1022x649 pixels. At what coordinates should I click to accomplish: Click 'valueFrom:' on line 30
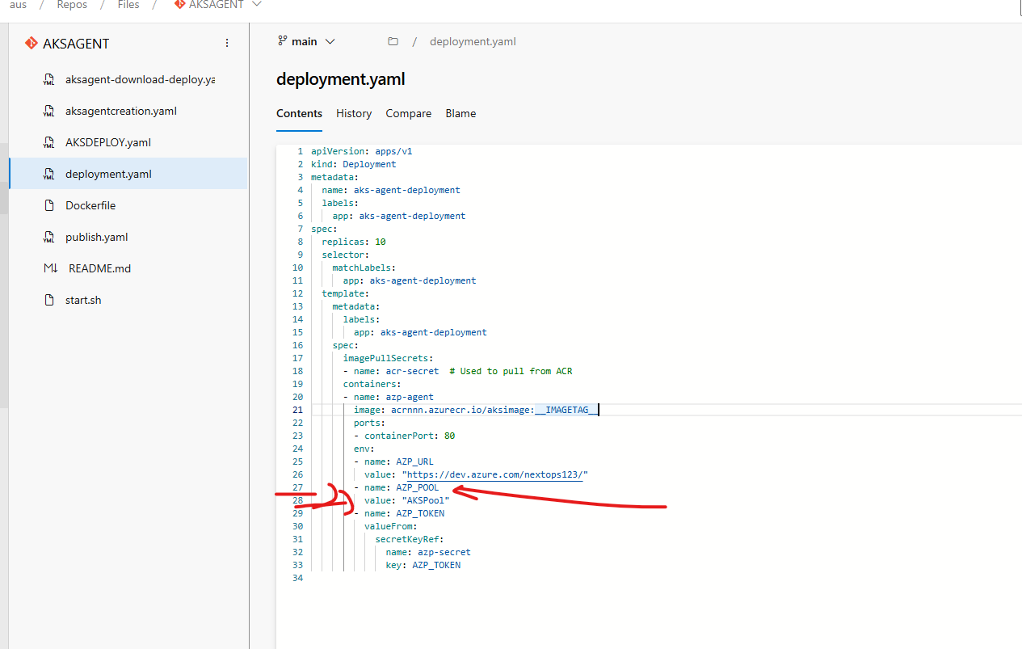click(x=391, y=526)
